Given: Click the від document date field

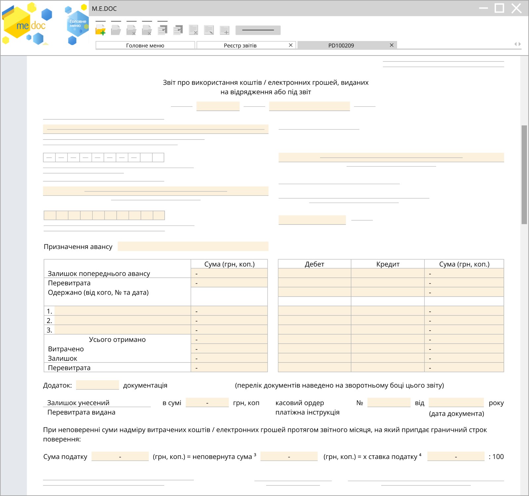Looking at the screenshot, I should [456, 402].
